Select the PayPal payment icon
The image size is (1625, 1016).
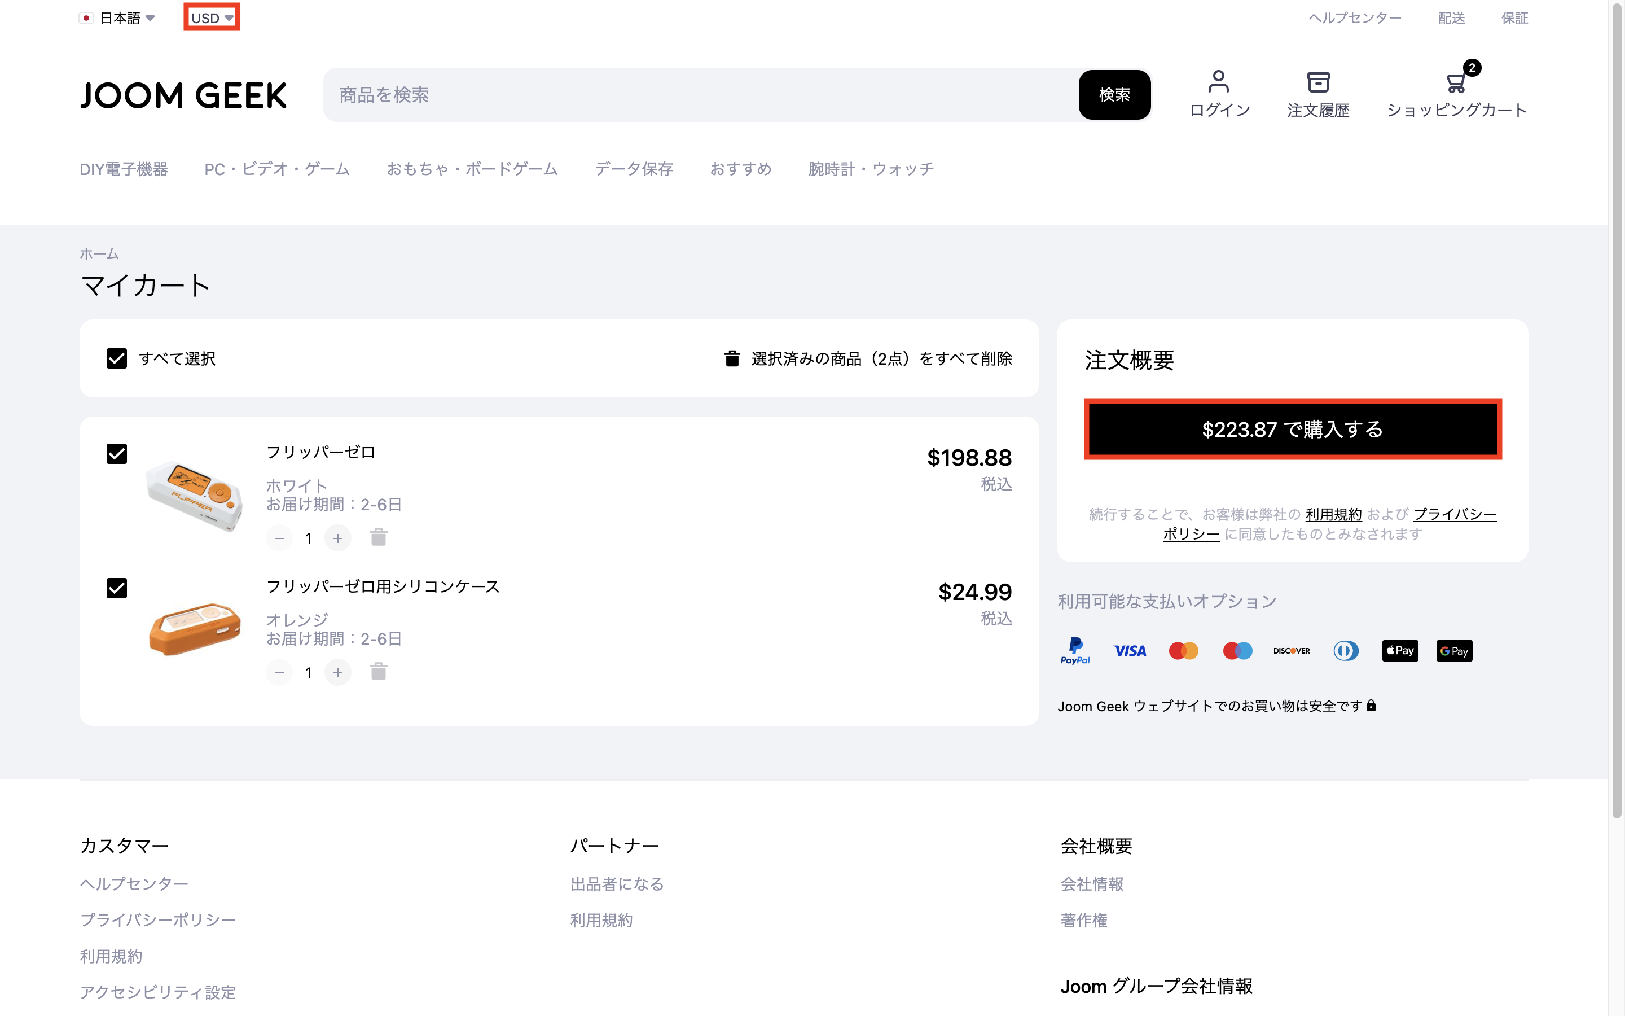[1075, 650]
